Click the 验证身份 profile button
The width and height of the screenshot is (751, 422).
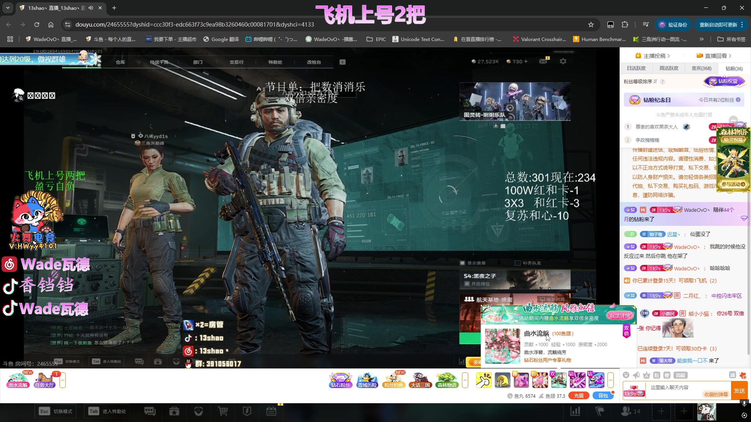673,25
